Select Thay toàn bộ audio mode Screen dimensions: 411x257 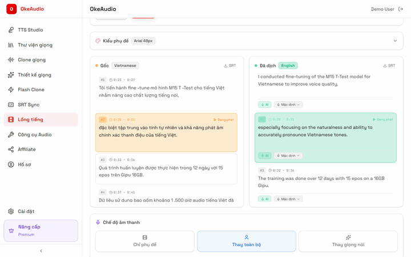click(246, 241)
